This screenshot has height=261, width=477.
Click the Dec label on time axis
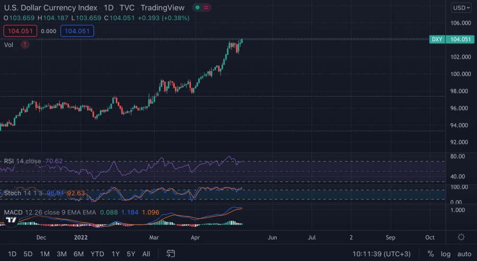pos(41,237)
